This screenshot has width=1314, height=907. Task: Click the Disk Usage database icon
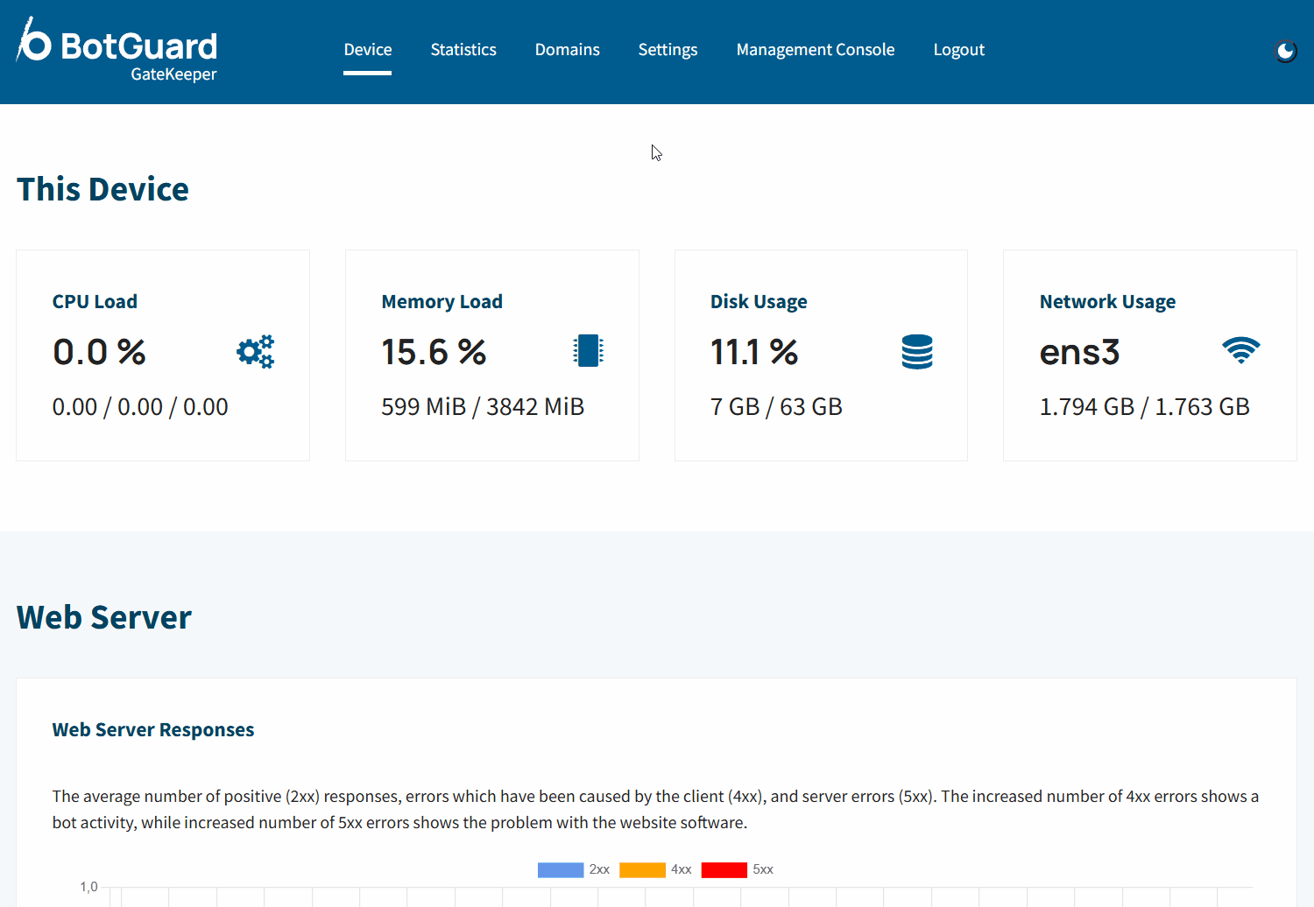[x=916, y=352]
